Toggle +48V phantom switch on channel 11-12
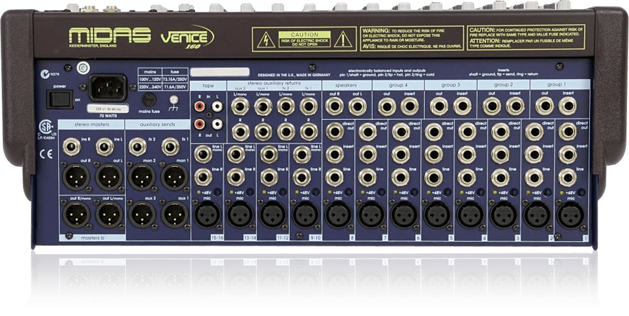 click(284, 192)
